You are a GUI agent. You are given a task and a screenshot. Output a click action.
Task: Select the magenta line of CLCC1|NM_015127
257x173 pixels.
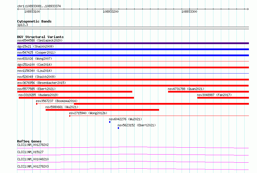pos(133,155)
